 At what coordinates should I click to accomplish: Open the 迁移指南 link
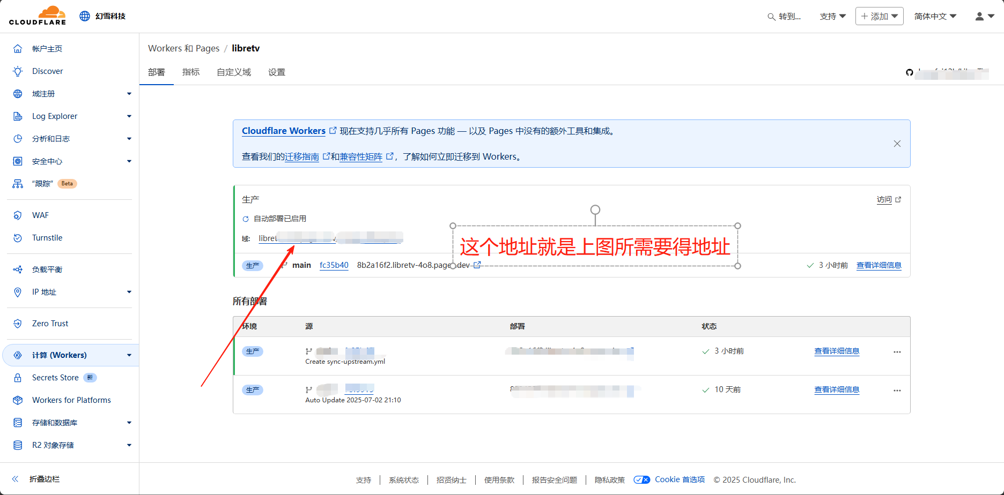tap(302, 157)
